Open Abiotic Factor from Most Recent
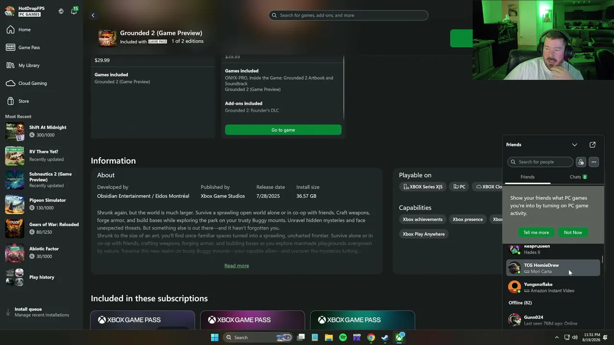The image size is (614, 345). point(42,253)
